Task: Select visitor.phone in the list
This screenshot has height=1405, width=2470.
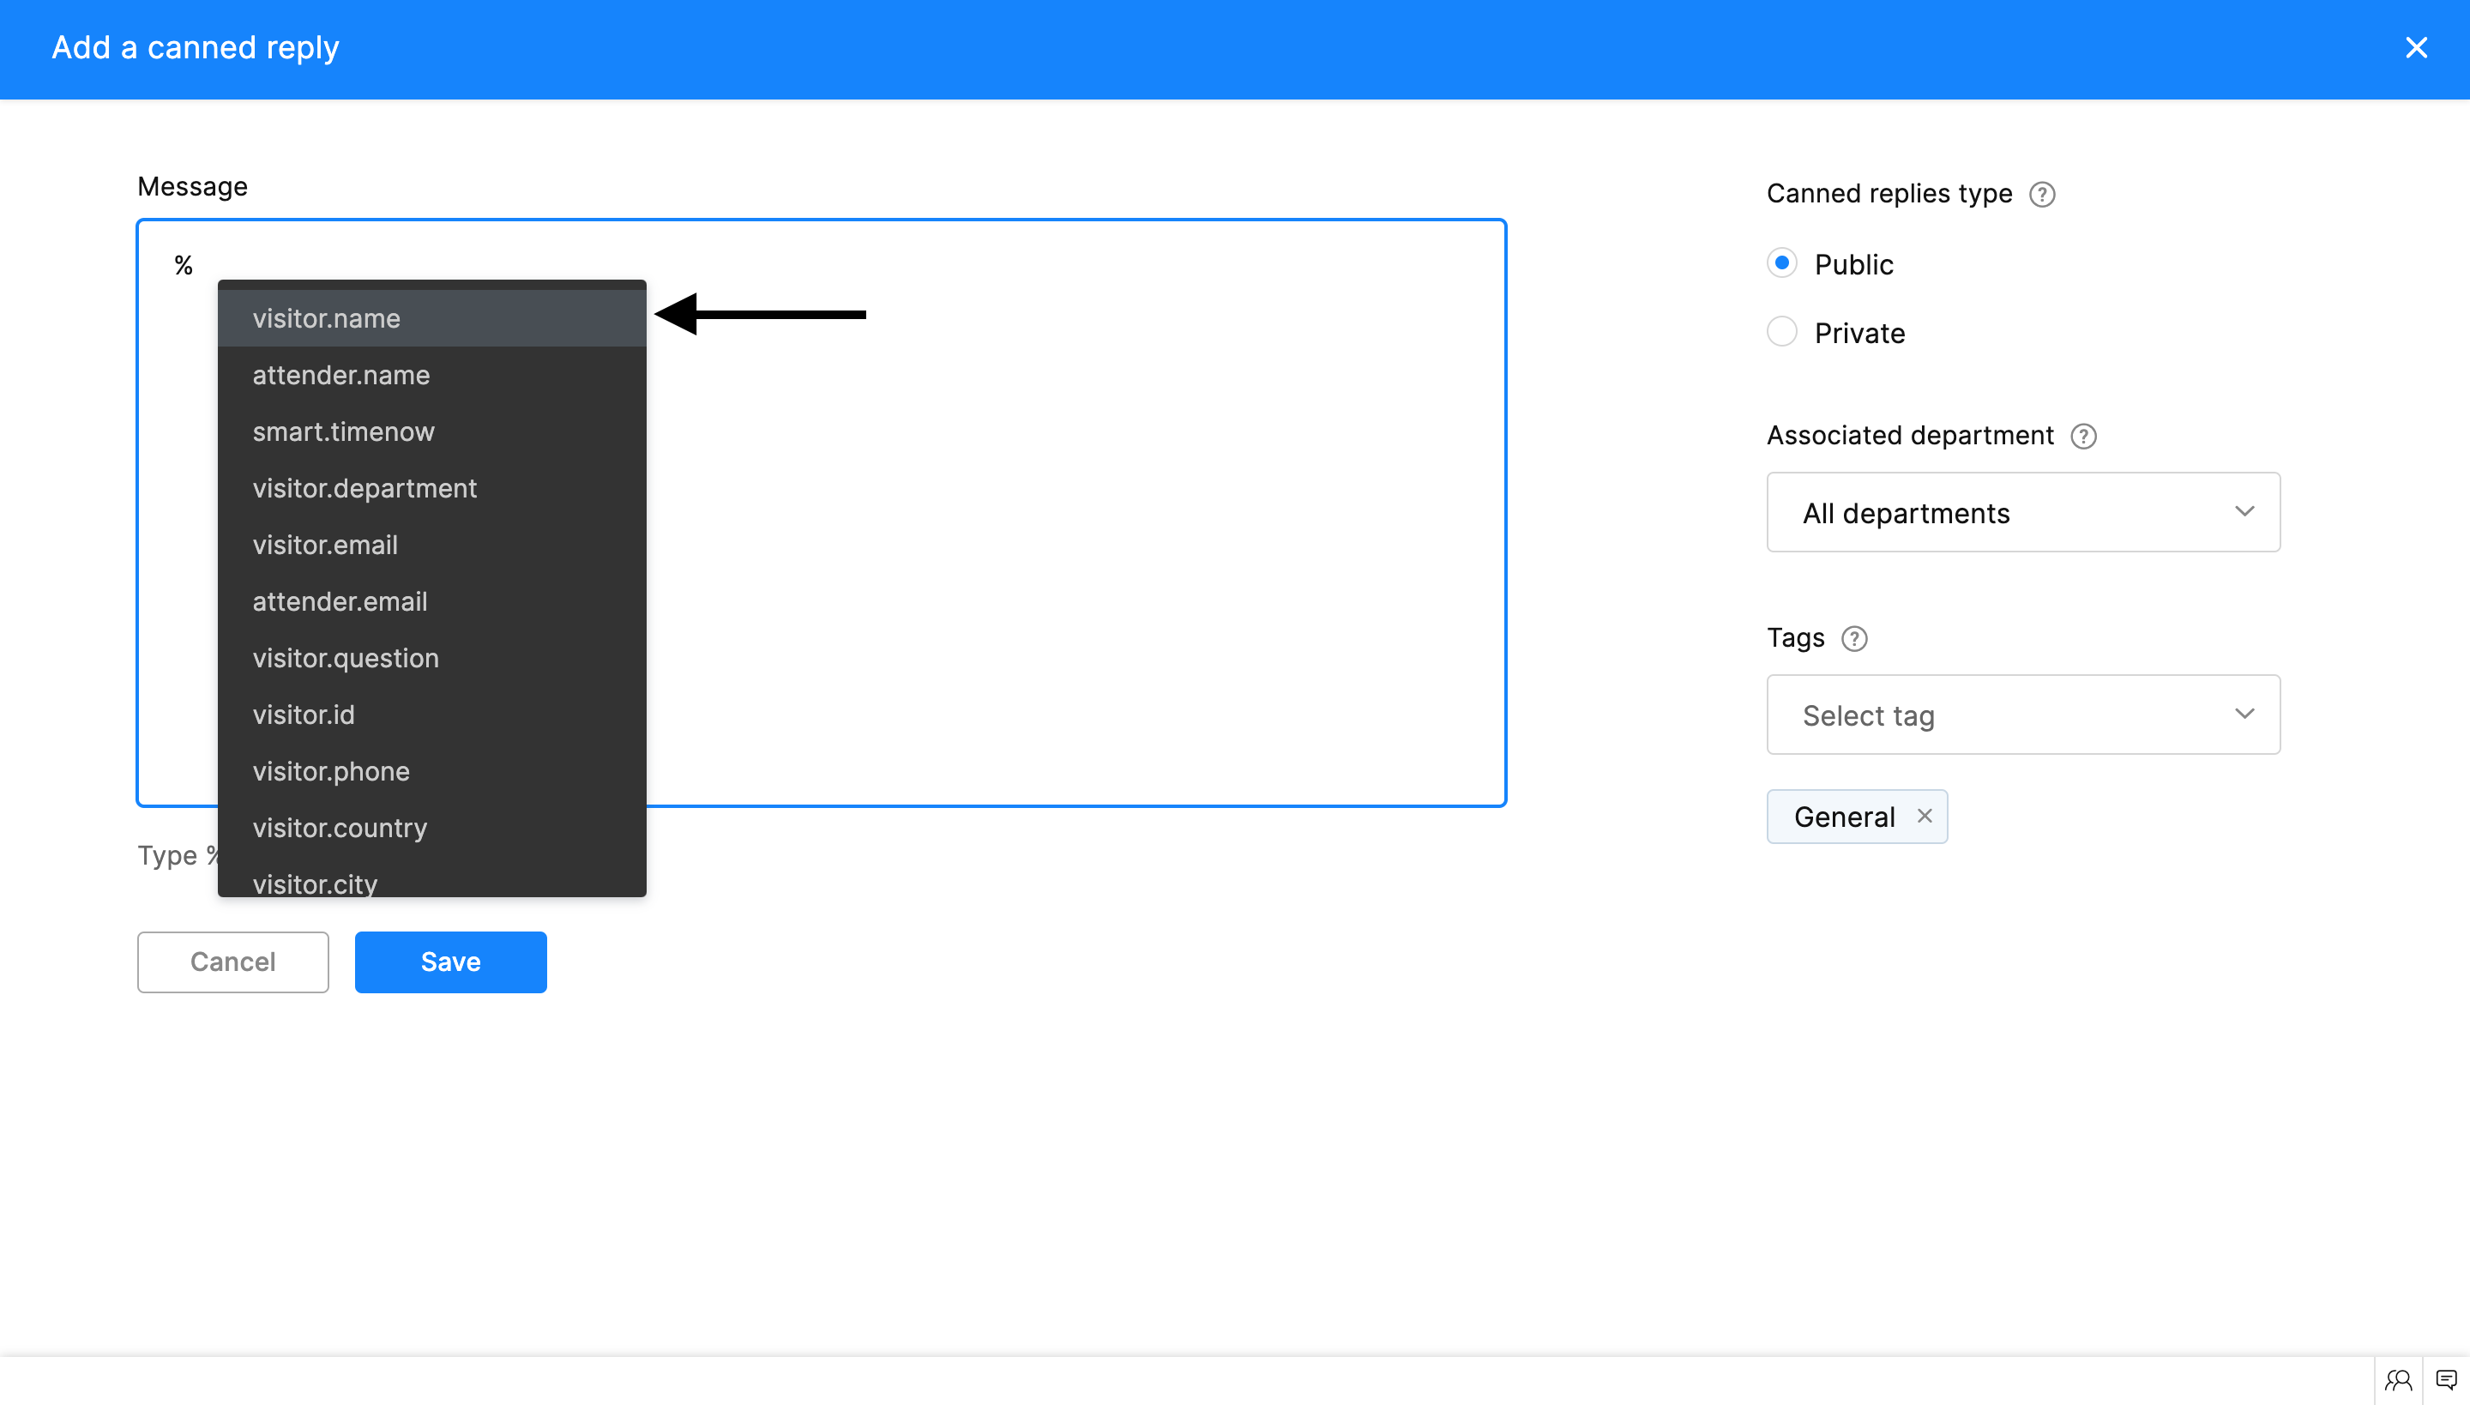Action: 331,771
